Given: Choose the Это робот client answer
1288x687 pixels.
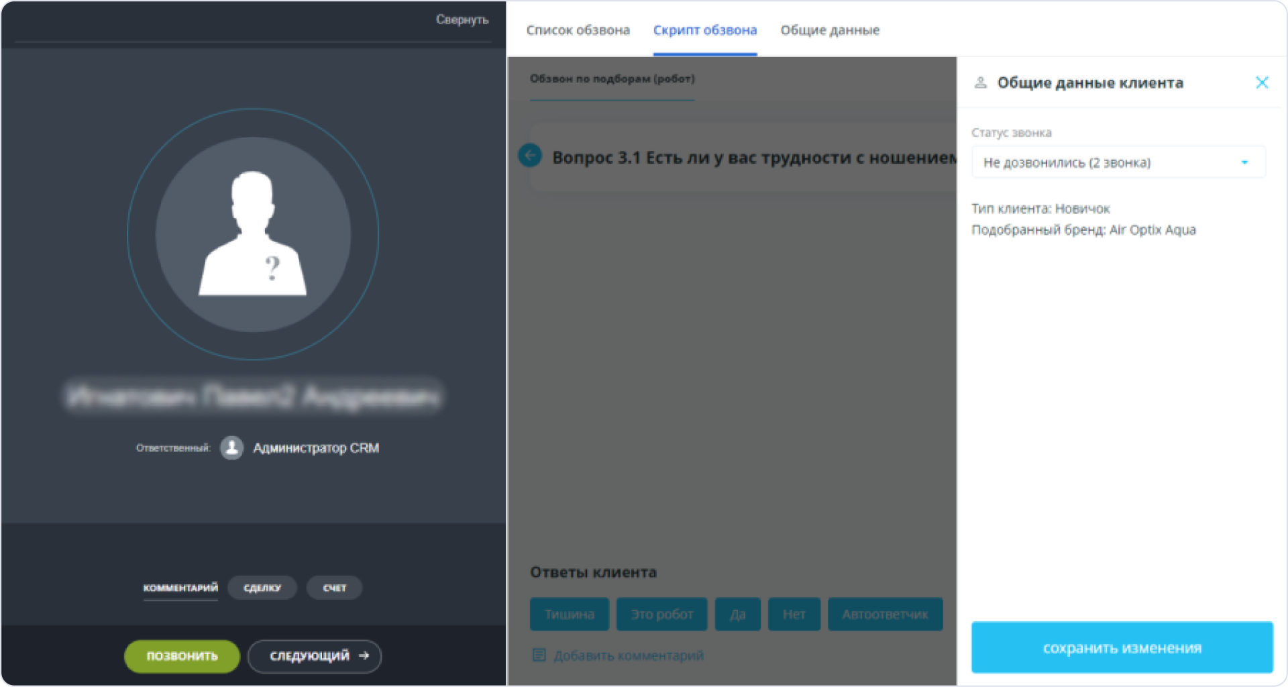Looking at the screenshot, I should coord(662,615).
